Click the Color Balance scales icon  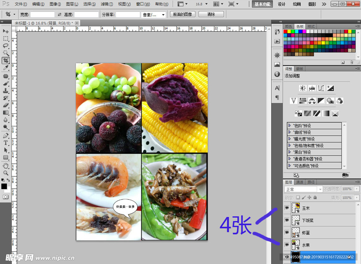(312, 101)
